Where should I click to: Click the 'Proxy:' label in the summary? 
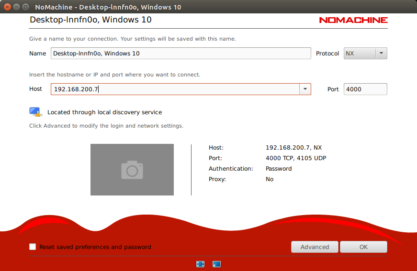(x=217, y=179)
